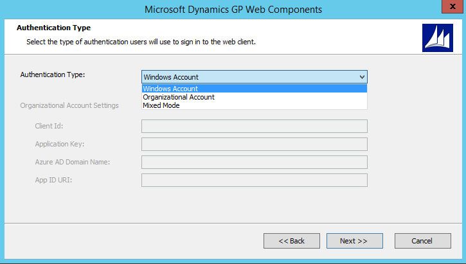Viewport: 466px width, 264px height.
Task: Close the Microsoft Dynamics GP Web Components window
Action: tap(453, 6)
